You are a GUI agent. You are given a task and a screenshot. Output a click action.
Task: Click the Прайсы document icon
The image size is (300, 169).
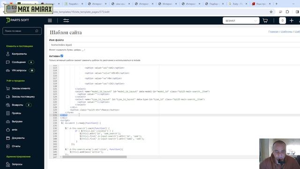click(8, 113)
